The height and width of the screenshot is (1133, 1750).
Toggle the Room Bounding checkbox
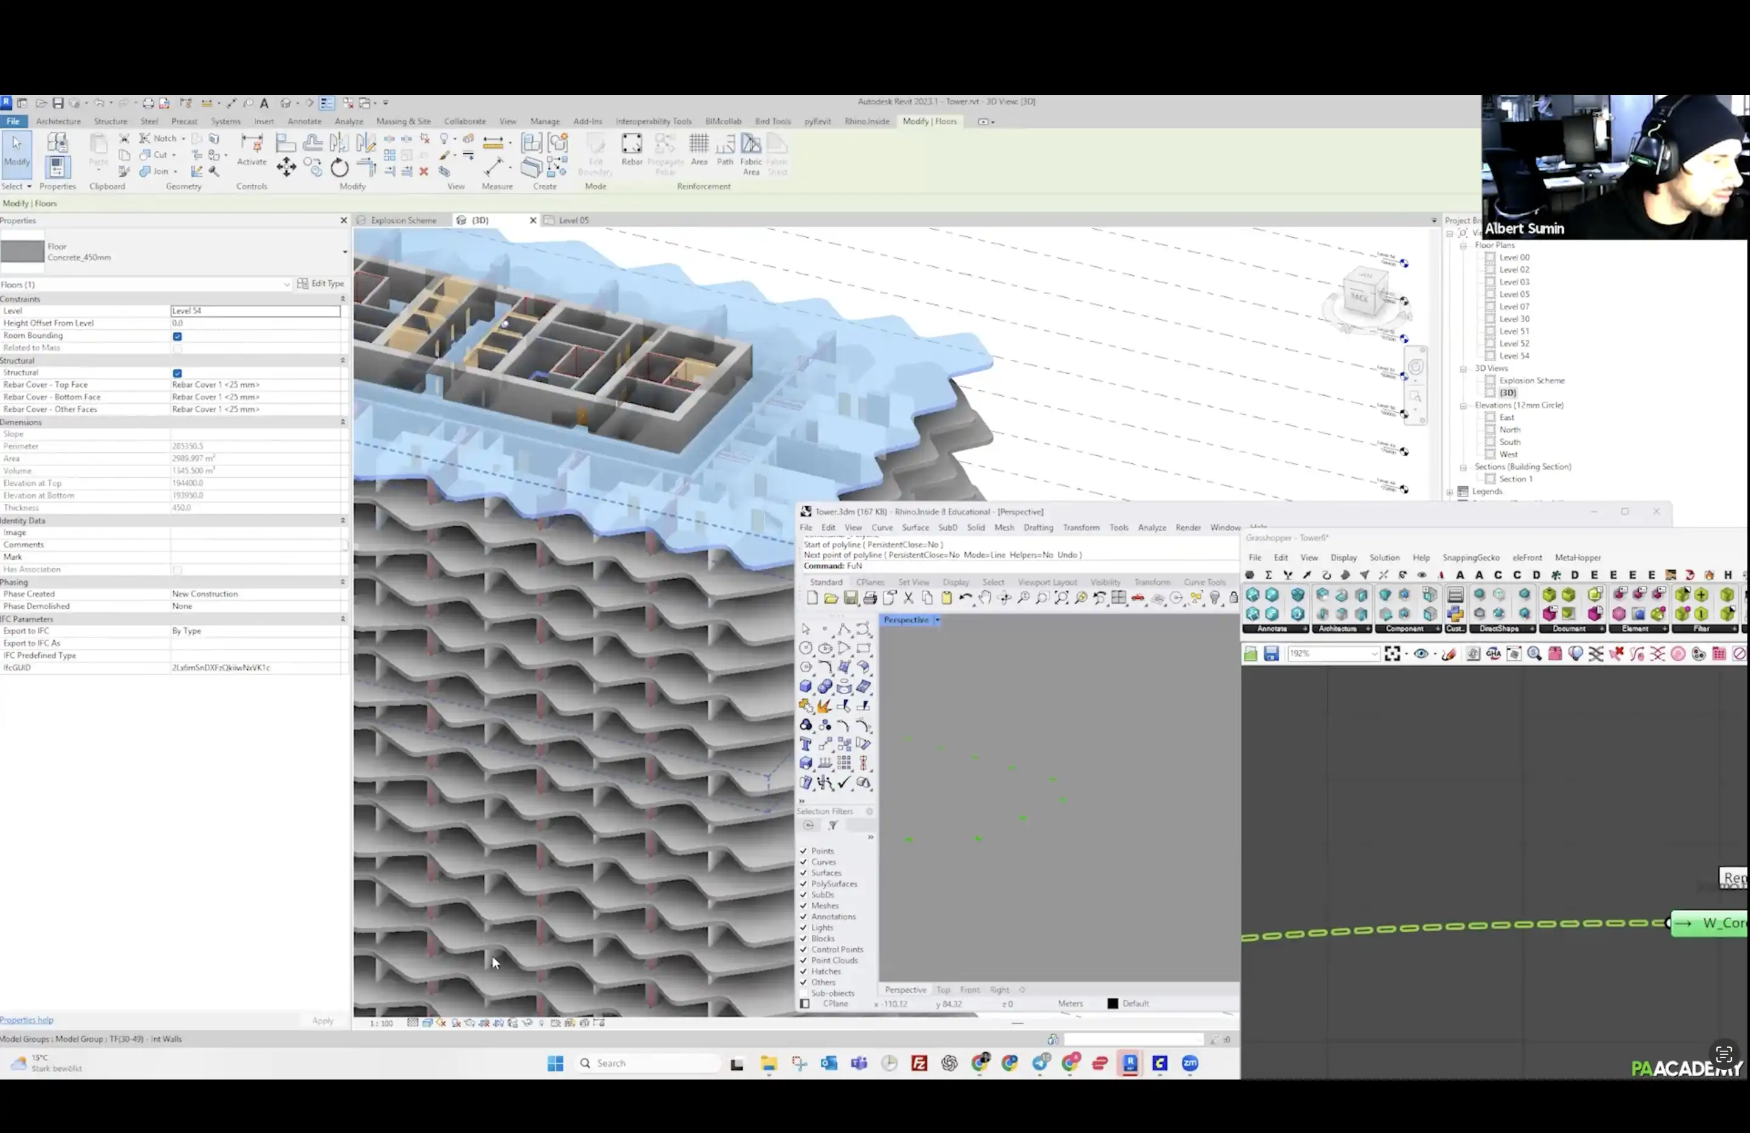pyautogui.click(x=177, y=336)
